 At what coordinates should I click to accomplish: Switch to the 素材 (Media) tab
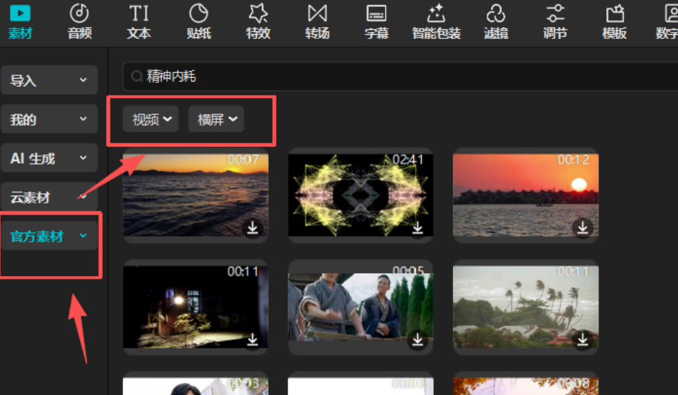pos(20,22)
